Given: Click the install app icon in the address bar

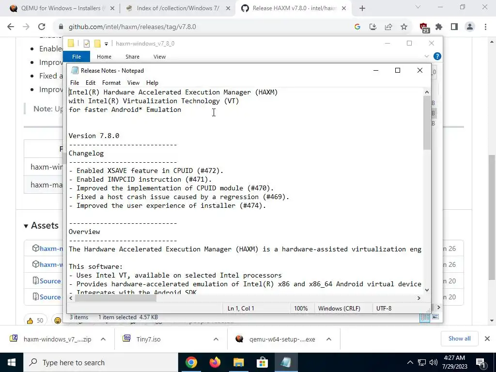Looking at the screenshot, I should (x=373, y=27).
